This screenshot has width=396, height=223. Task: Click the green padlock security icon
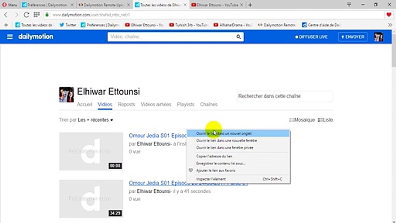(47, 15)
